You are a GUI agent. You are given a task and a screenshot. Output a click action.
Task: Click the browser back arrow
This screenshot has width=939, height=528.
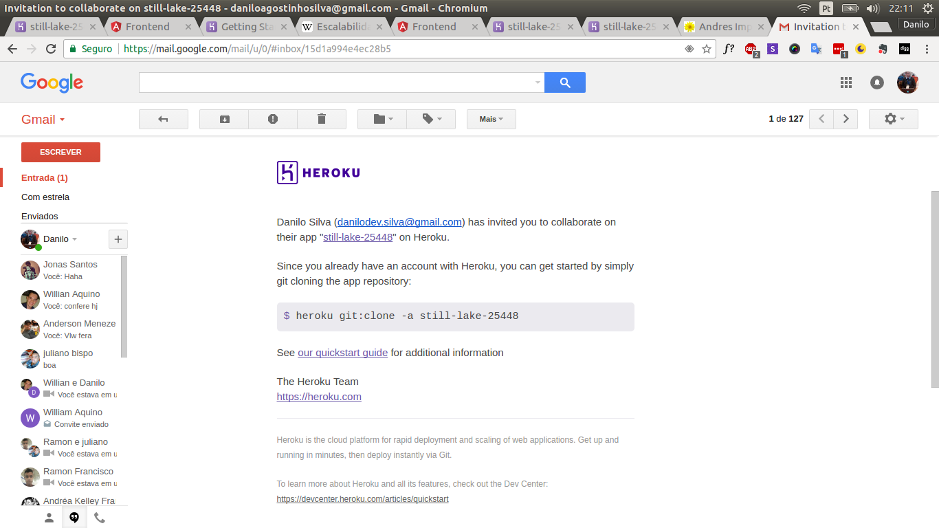click(x=12, y=49)
